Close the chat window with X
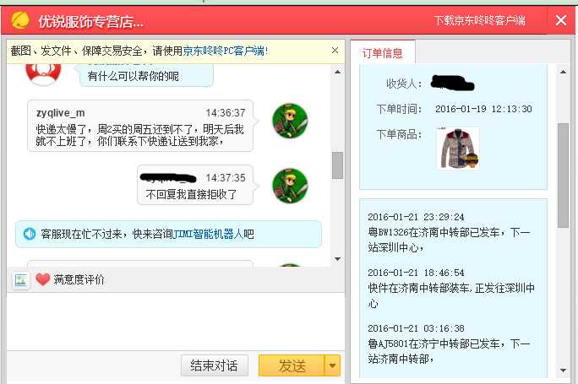 point(561,20)
